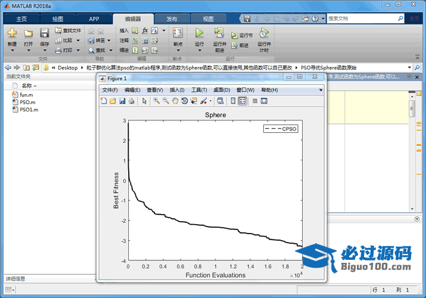Toggle Hide Plot Tools in Figure toolbar
Viewport: 426px width, 298px height.
[255, 101]
